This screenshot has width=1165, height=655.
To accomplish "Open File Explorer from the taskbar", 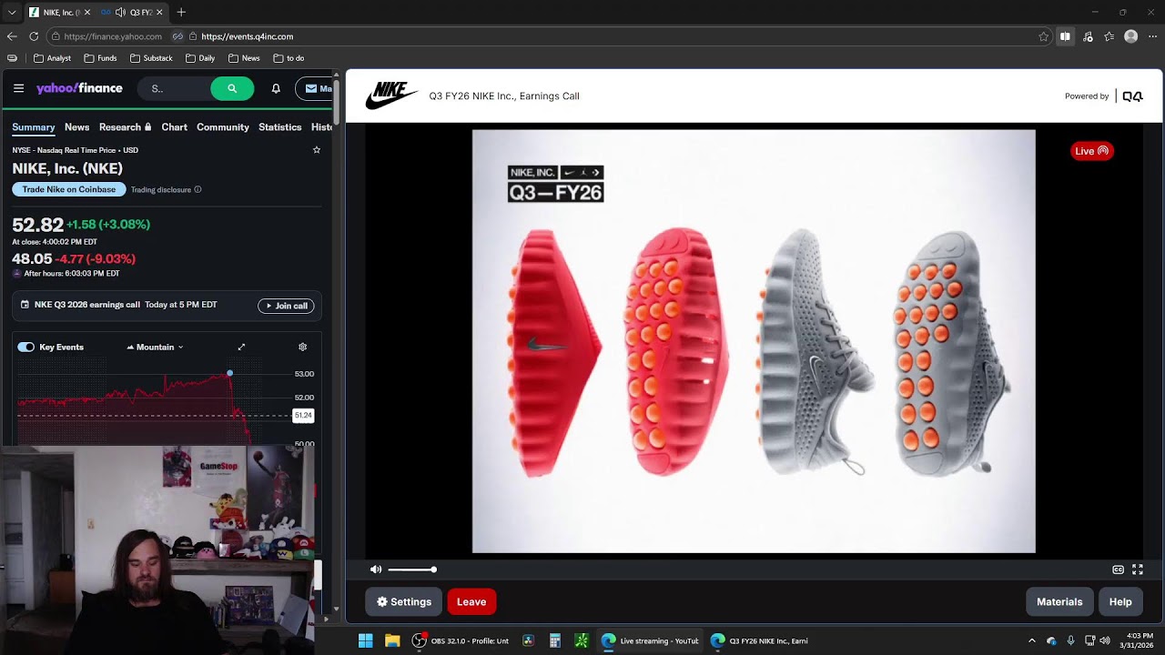I will [392, 640].
